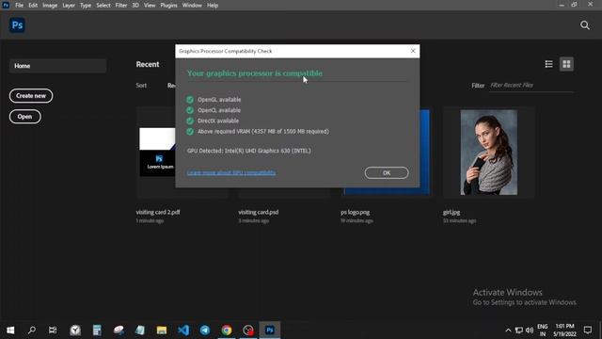
Task: Open Task View on taskbar
Action: (53, 331)
